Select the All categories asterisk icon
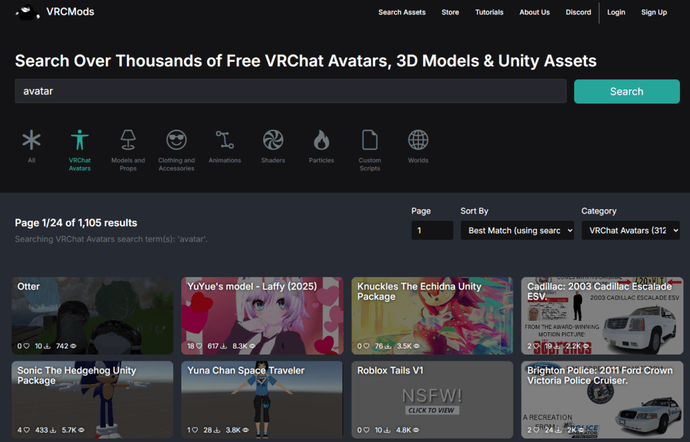Image resolution: width=690 pixels, height=442 pixels. click(32, 141)
